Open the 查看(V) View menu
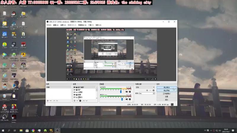Screen dimensions: 237x133 tap(63, 25)
